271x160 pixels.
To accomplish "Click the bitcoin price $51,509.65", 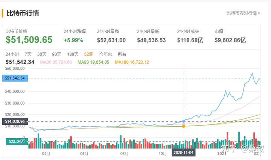I will [x=29, y=40].
